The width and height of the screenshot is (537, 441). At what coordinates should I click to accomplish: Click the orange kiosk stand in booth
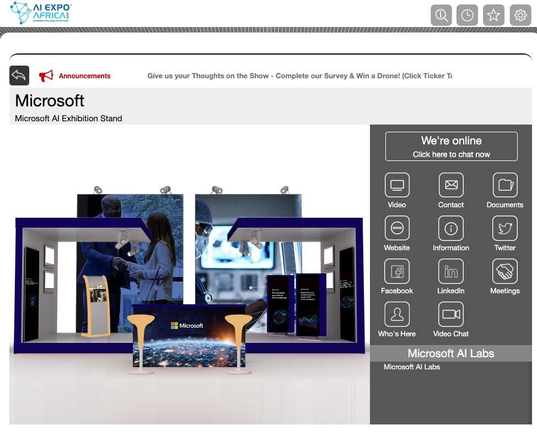click(x=96, y=306)
